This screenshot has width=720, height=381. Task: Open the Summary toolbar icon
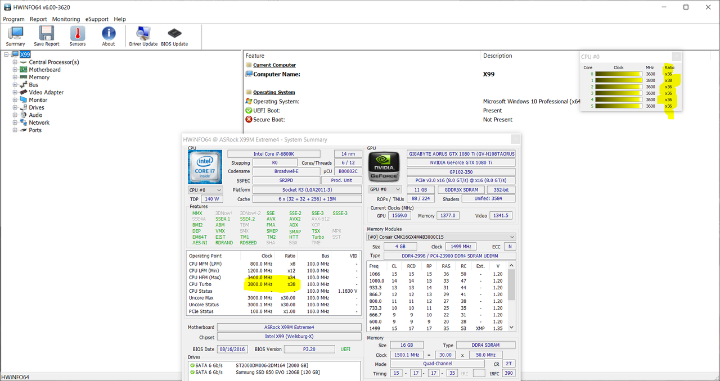[x=15, y=37]
